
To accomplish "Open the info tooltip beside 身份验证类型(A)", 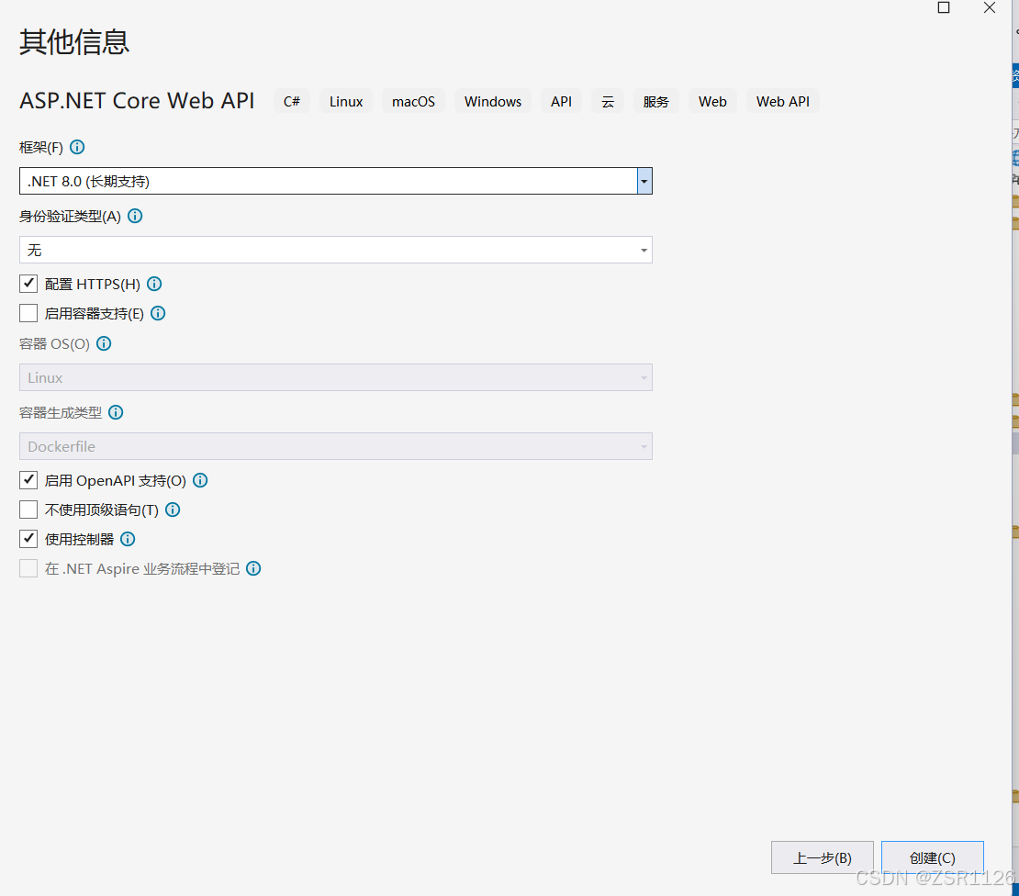I will coord(135,216).
